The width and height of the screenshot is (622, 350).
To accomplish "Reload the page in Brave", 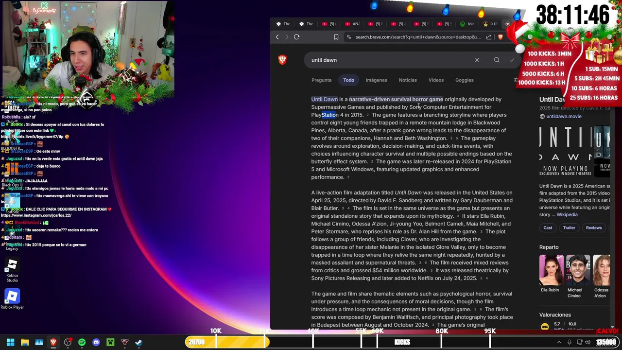I will [x=296, y=37].
